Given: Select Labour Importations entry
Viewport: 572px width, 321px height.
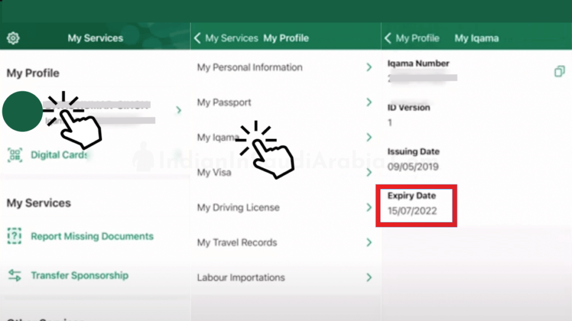Looking at the screenshot, I should (x=241, y=278).
